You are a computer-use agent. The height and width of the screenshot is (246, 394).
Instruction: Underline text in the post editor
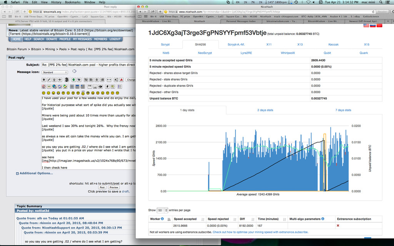[x=54, y=80]
